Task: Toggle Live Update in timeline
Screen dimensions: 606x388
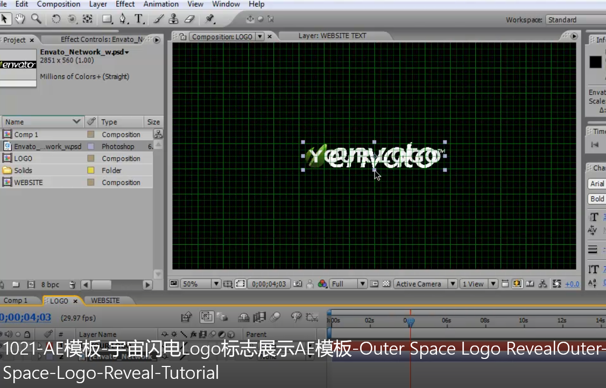Action: pos(206,318)
